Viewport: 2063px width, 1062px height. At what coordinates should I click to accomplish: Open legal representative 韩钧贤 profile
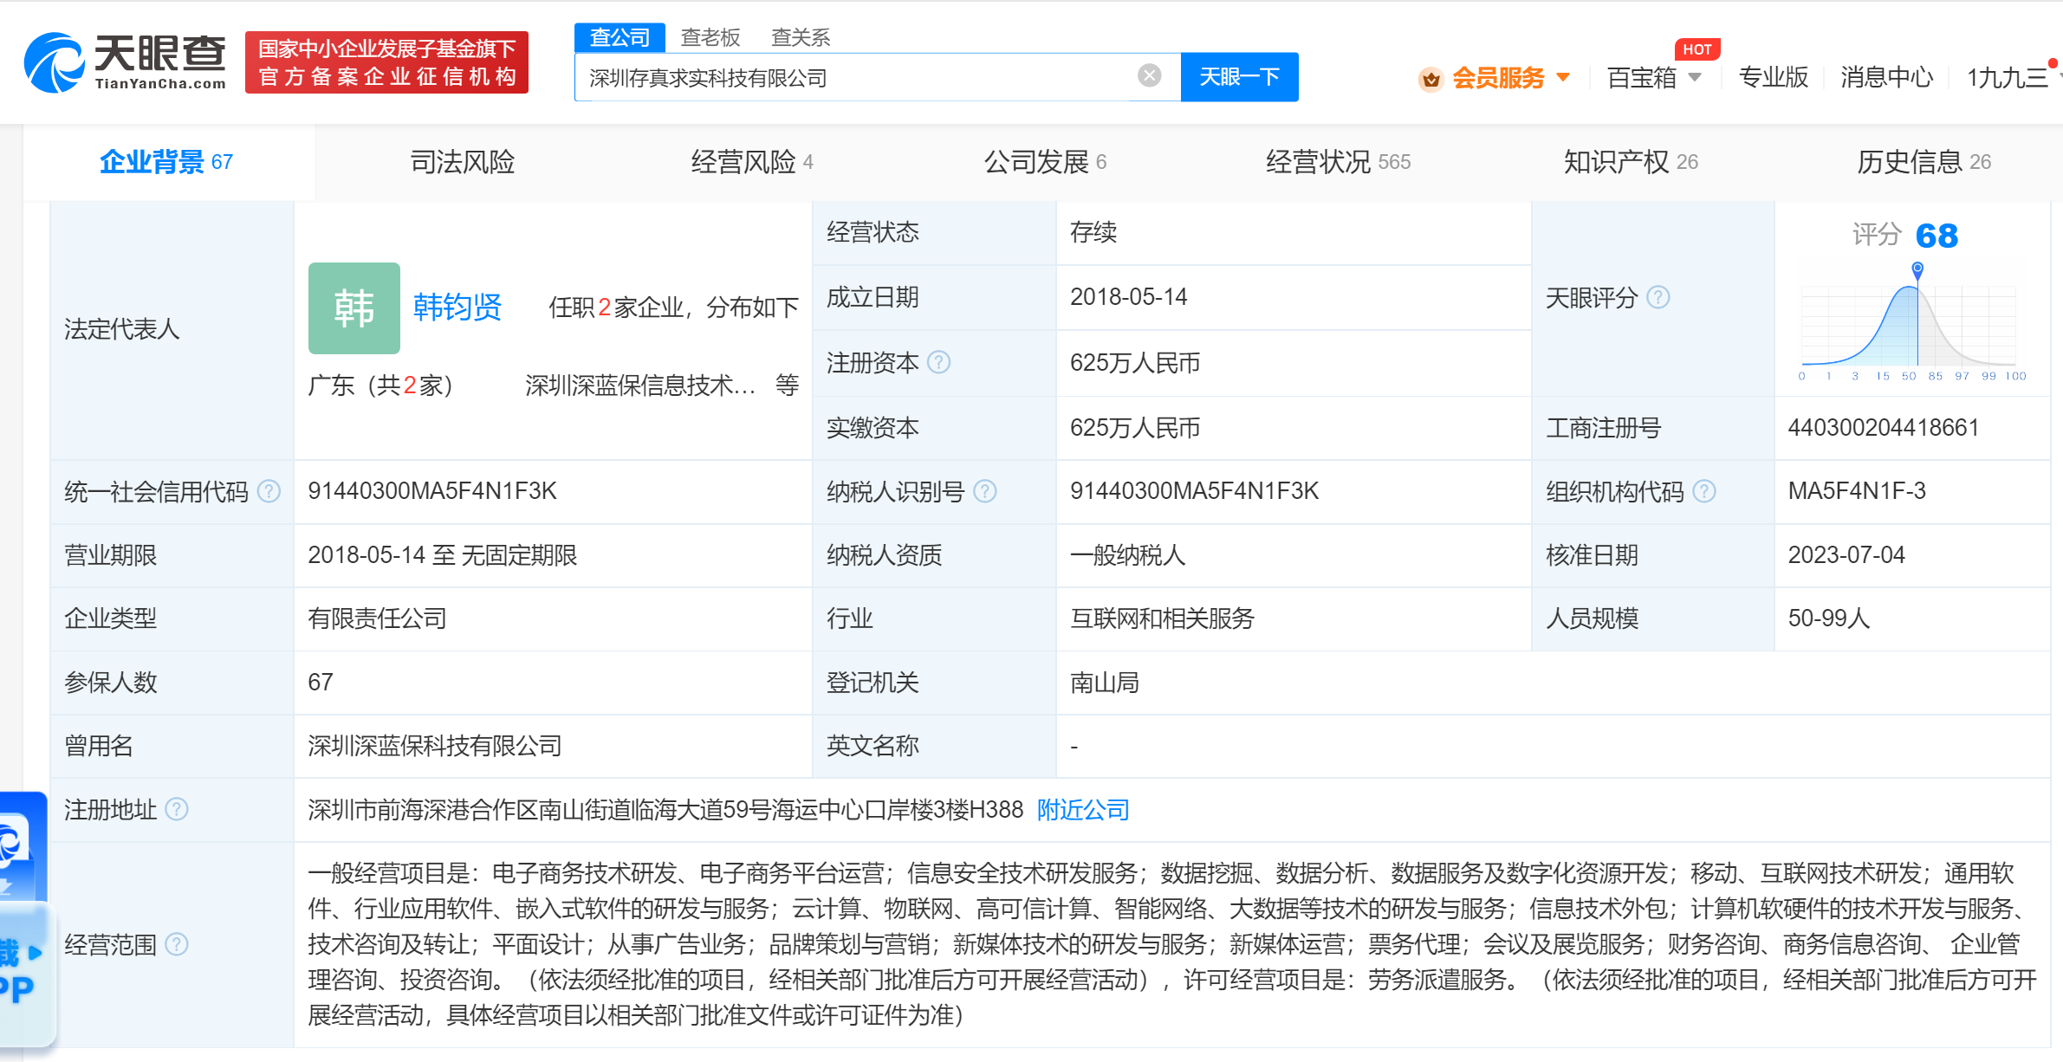pos(457,308)
